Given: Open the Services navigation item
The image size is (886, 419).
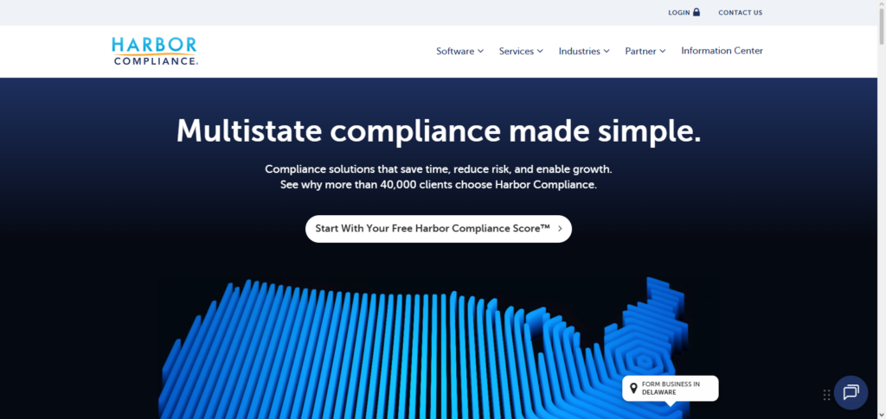Looking at the screenshot, I should (521, 51).
